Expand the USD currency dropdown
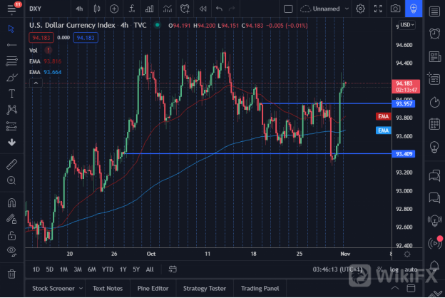This screenshot has height=298, width=445. (407, 24)
